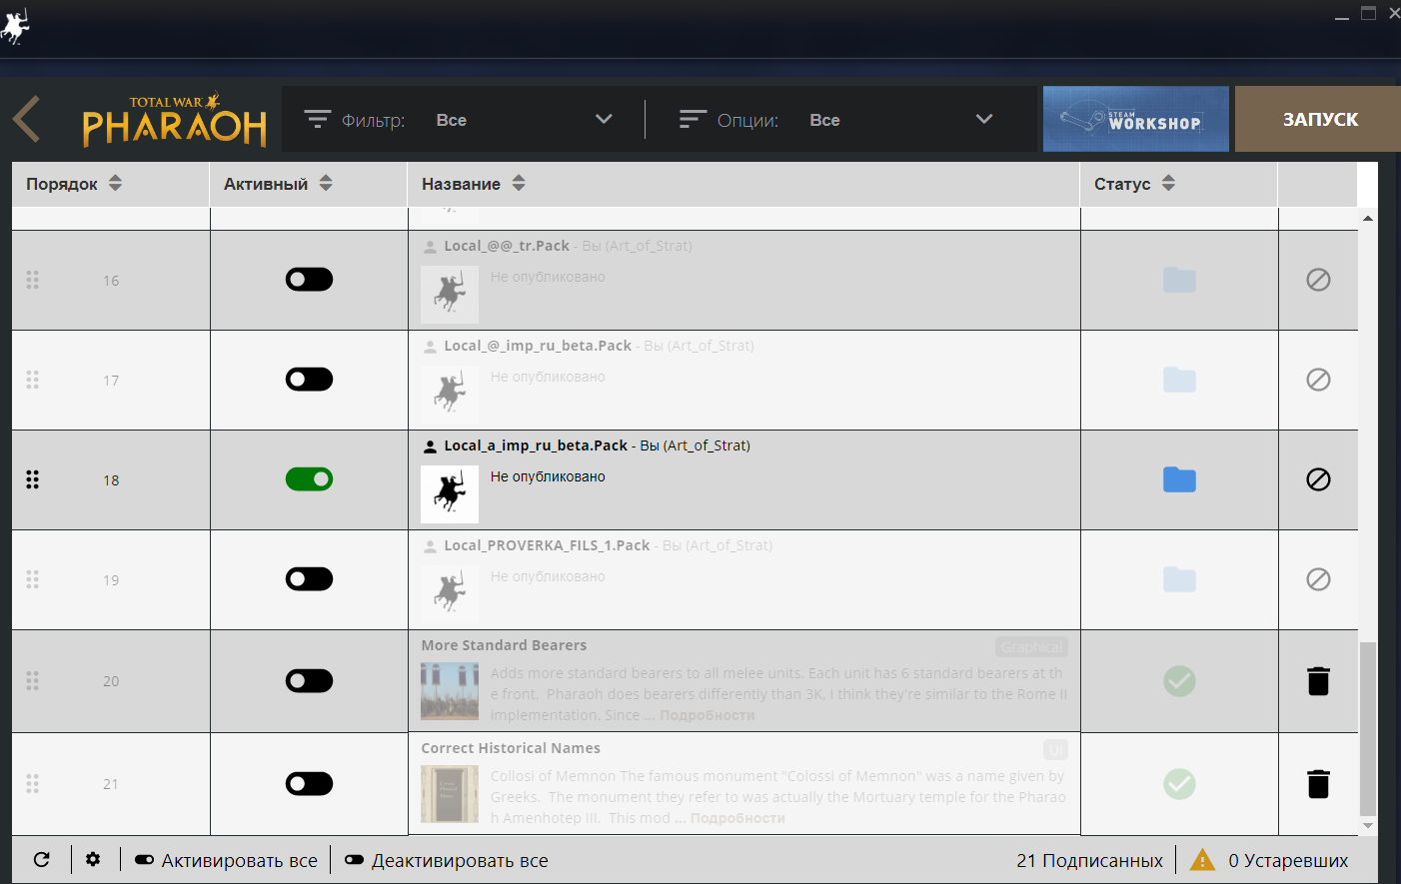Click the mod list vertical scrollbar thumb

(1368, 729)
